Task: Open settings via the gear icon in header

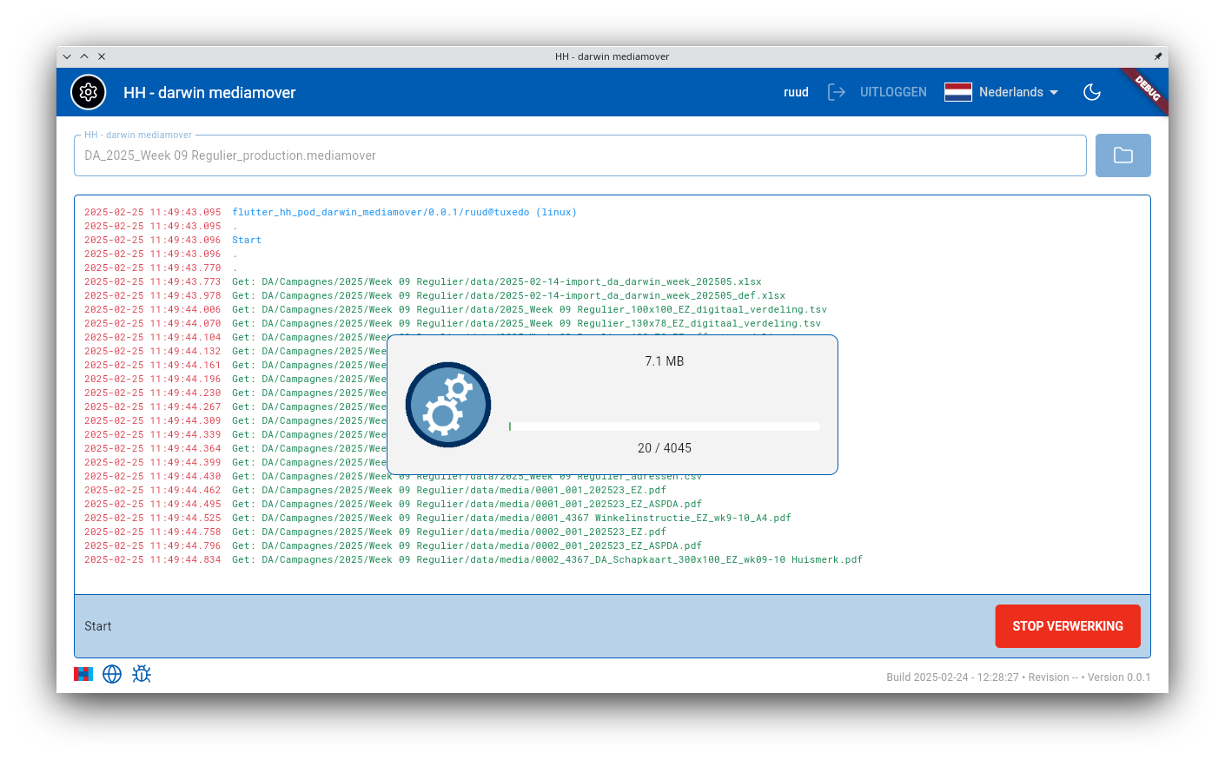Action: click(89, 92)
